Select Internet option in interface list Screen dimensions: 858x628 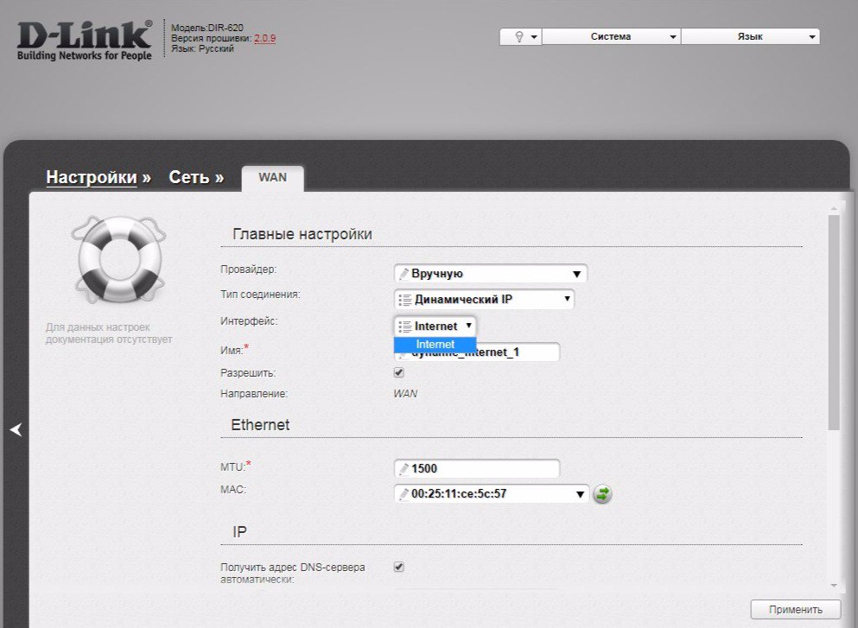click(435, 345)
